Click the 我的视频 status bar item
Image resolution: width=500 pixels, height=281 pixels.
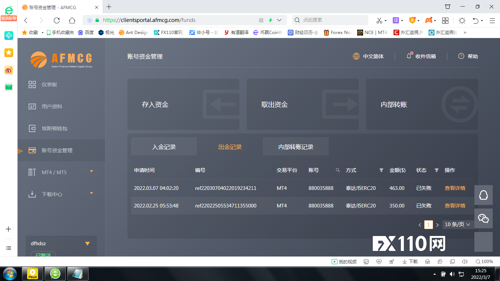pyautogui.click(x=344, y=262)
